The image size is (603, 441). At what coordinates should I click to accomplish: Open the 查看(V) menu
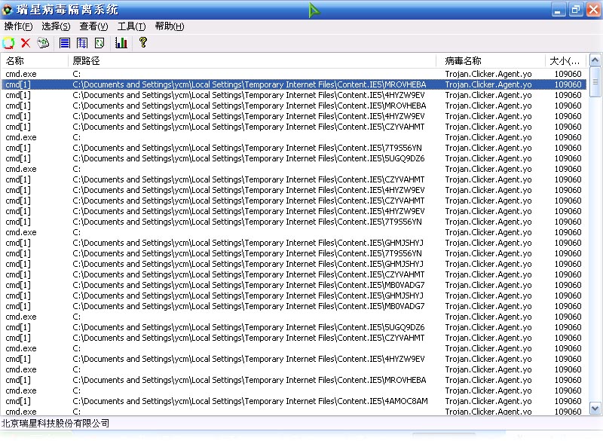(93, 26)
